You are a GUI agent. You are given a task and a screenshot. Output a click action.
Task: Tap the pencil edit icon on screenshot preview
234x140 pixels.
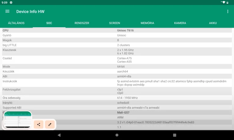[50, 125]
